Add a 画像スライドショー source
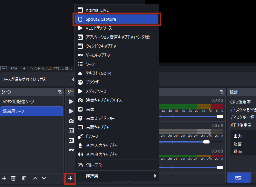The image size is (256, 187). tap(117, 118)
